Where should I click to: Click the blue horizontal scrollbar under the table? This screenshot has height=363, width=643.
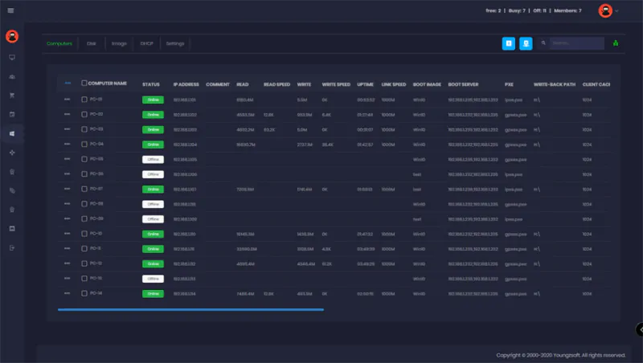click(190, 310)
